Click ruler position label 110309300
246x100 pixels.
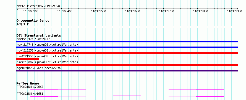(31, 11)
